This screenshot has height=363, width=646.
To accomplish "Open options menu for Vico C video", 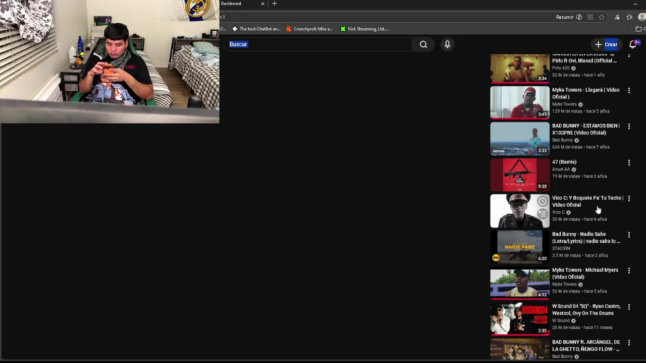I will tap(629, 199).
